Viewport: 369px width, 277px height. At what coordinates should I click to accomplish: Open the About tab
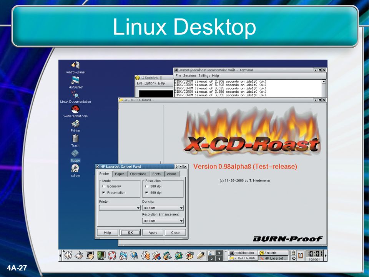[x=171, y=174]
